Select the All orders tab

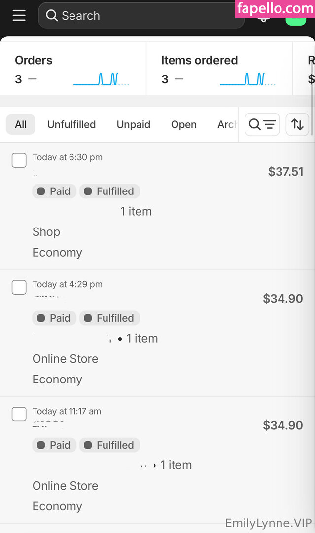tap(21, 125)
